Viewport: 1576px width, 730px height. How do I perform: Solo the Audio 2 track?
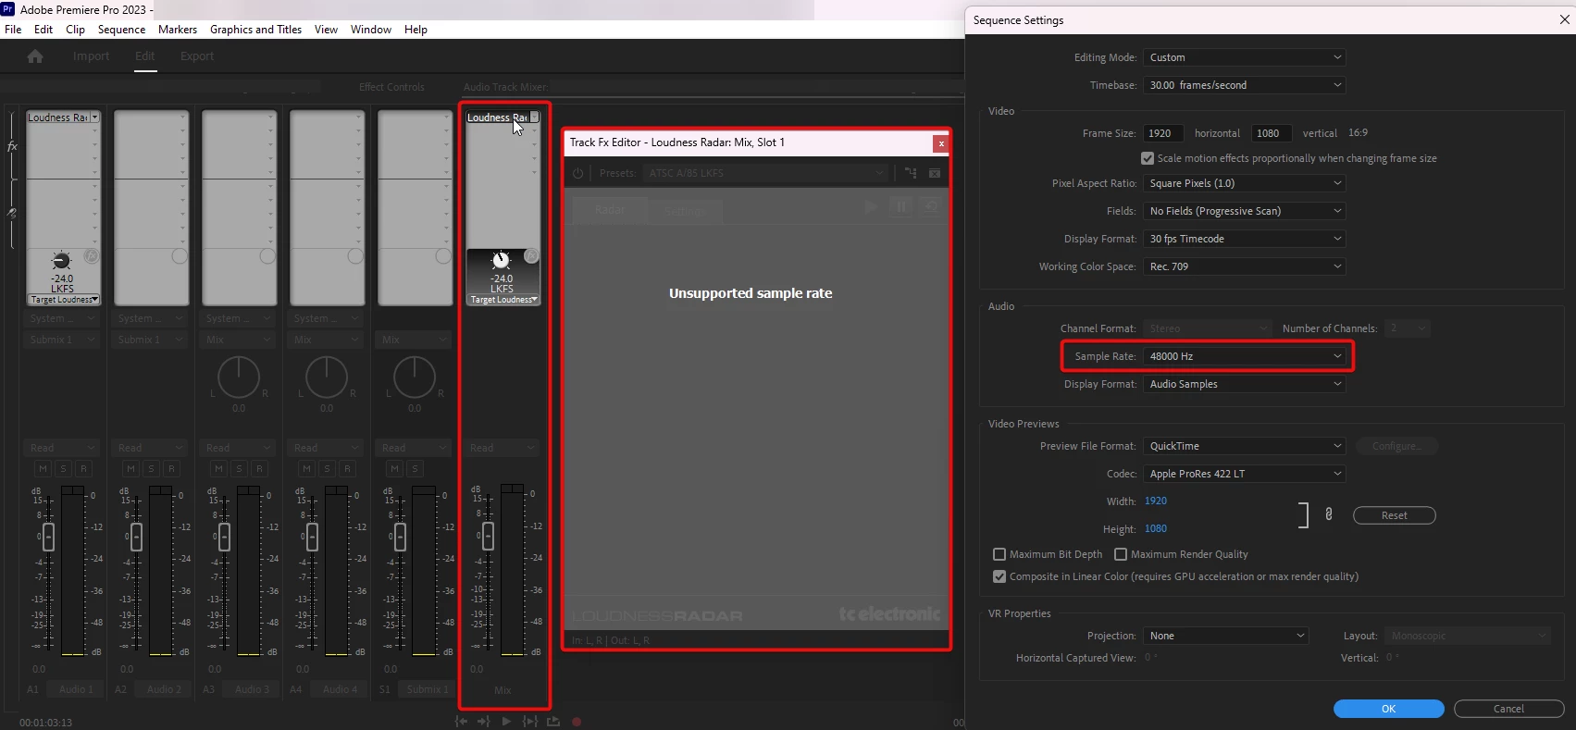tap(151, 469)
